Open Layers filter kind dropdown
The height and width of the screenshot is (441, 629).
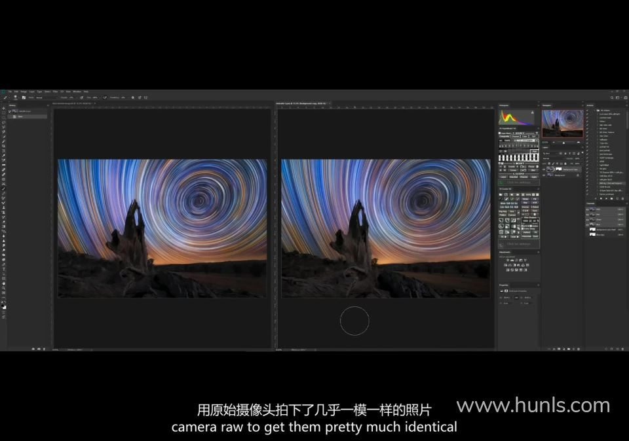[x=548, y=153]
